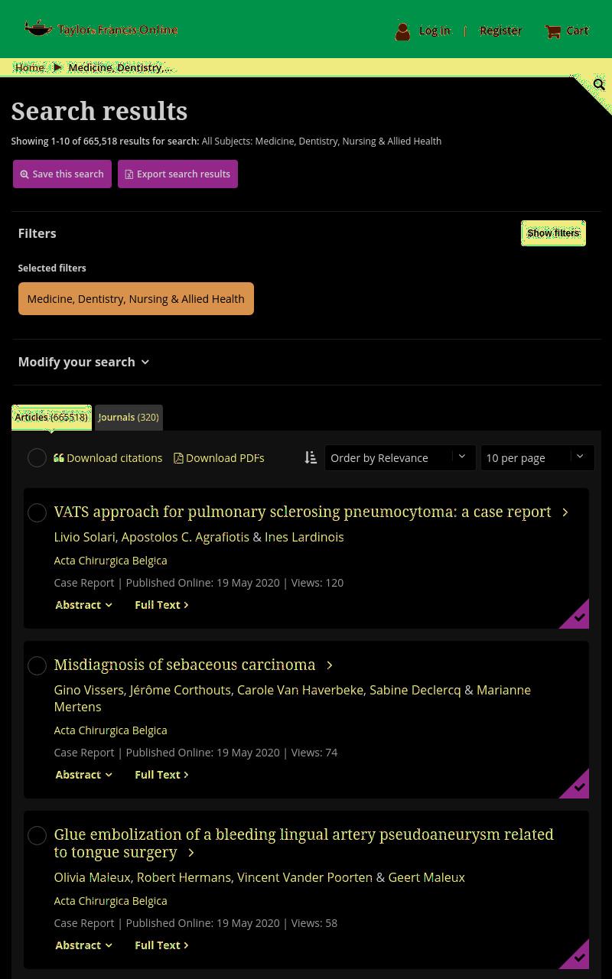Open Full Text of Glue embolization article
Image resolution: width=612 pixels, height=979 pixels.
[x=161, y=945]
